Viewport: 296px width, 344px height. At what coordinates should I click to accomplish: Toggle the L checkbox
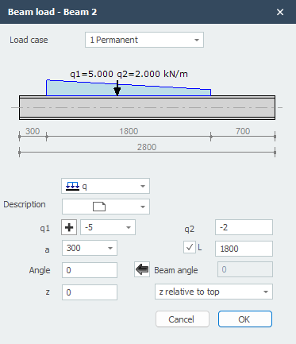coord(190,247)
